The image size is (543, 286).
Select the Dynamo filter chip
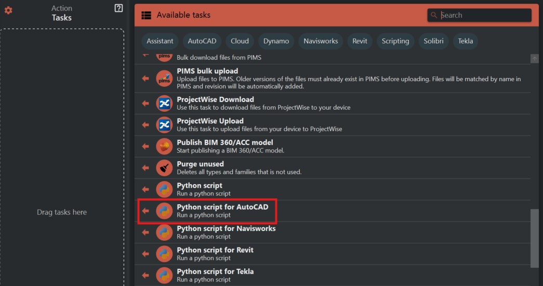(275, 41)
